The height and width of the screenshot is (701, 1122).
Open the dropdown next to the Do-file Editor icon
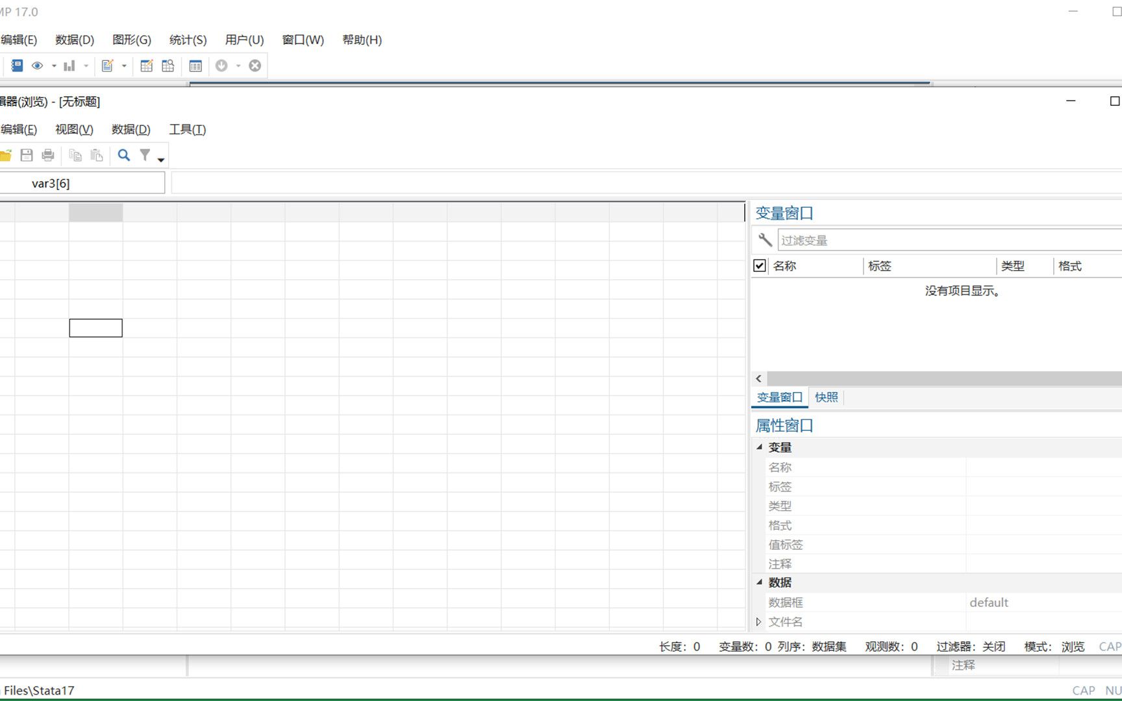pos(123,66)
